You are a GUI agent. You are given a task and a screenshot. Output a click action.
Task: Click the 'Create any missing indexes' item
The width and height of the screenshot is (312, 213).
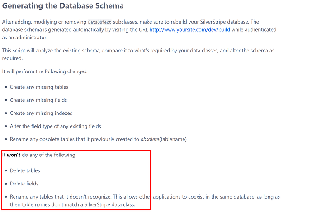point(41,113)
